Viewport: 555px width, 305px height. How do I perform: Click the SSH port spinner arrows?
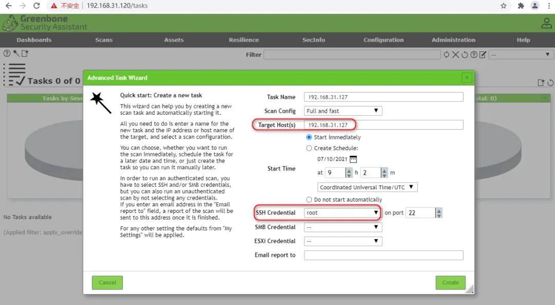(x=439, y=213)
